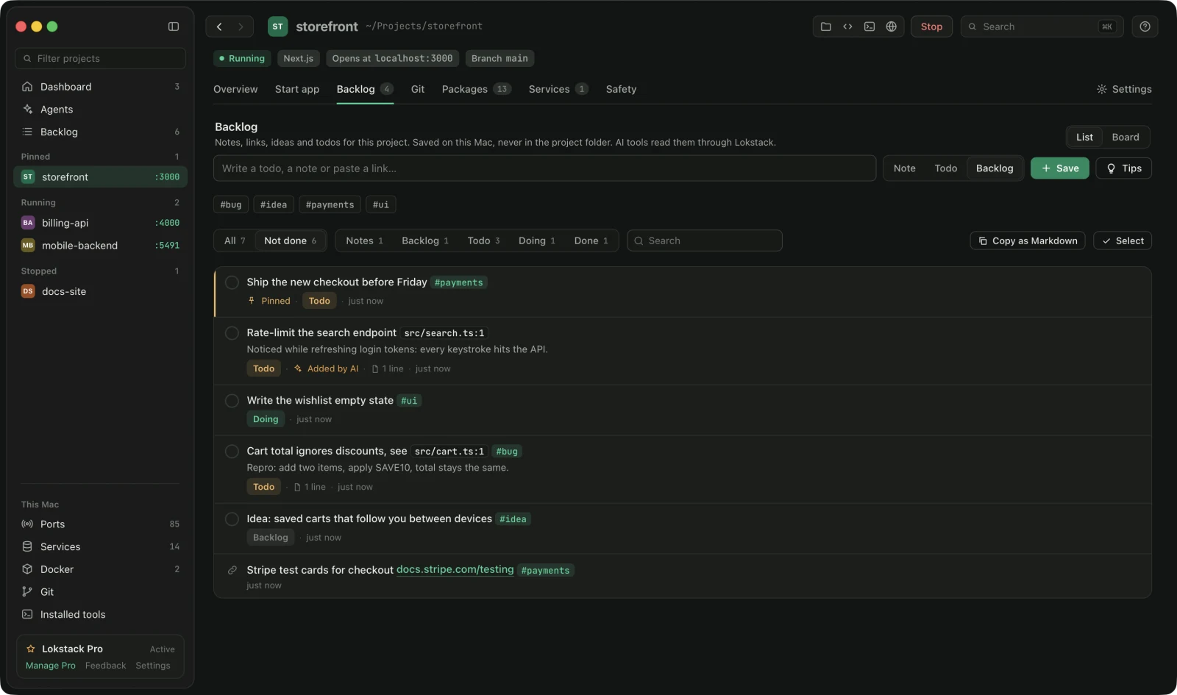Insert the #payments tag chip
1177x695 pixels.
tap(330, 205)
